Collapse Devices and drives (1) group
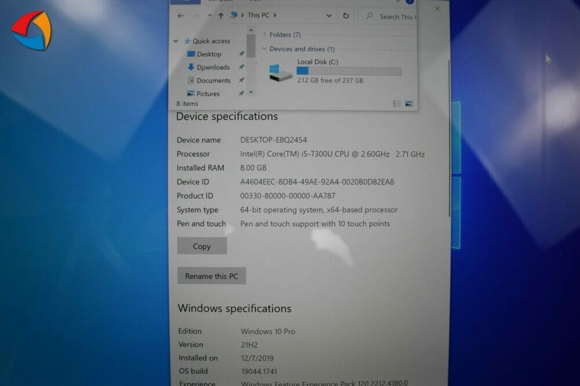 pyautogui.click(x=264, y=49)
